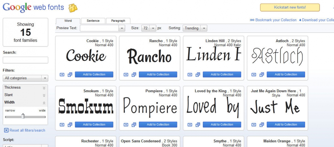Click the Width slider handle

23,116
